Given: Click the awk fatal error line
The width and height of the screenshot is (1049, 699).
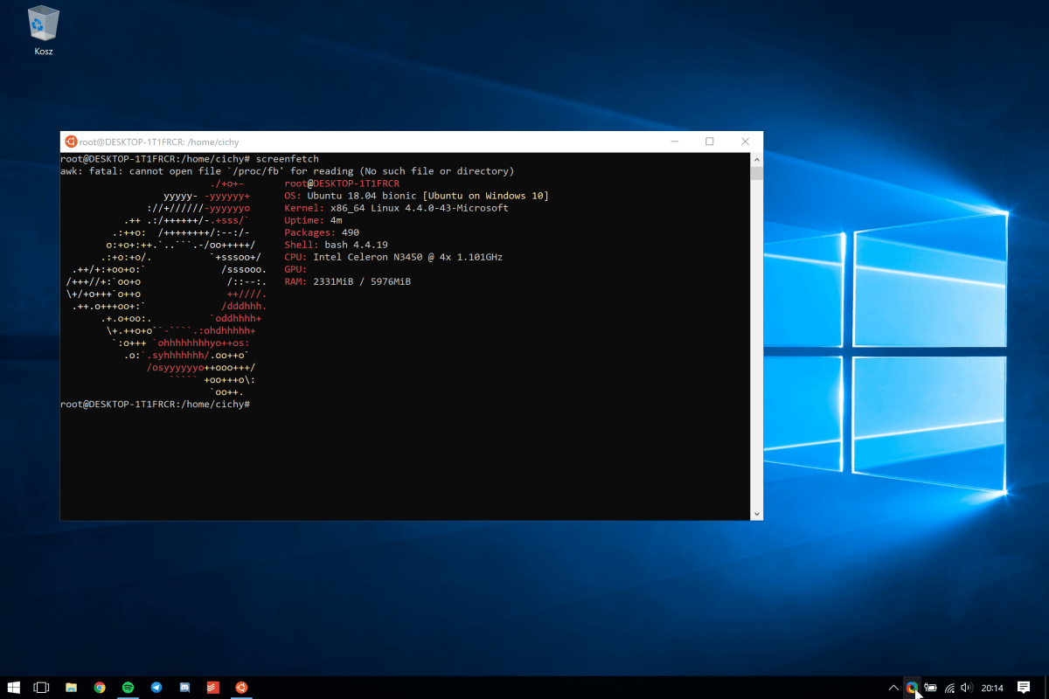Looking at the screenshot, I should (287, 172).
